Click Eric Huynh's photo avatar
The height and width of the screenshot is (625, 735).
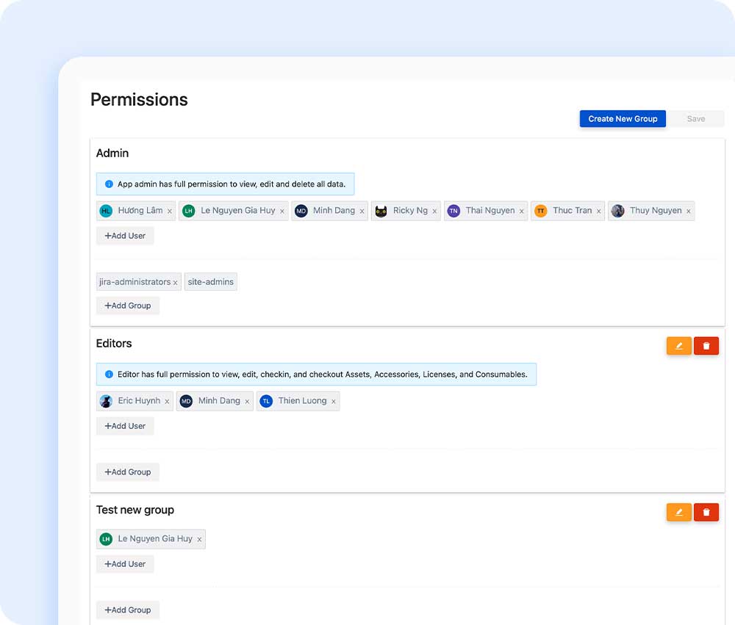(106, 401)
